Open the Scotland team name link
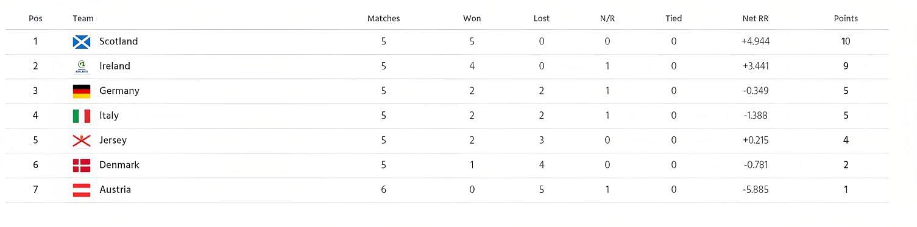Image resolution: width=917 pixels, height=227 pixels. coord(119,41)
